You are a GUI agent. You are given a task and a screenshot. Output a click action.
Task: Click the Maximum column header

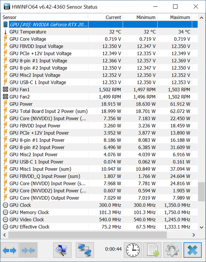click(x=175, y=17)
